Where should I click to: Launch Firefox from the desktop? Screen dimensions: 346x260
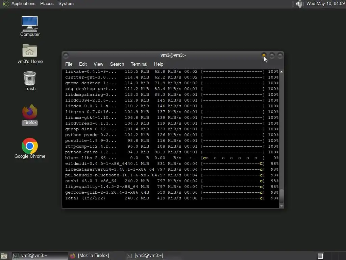click(x=30, y=114)
